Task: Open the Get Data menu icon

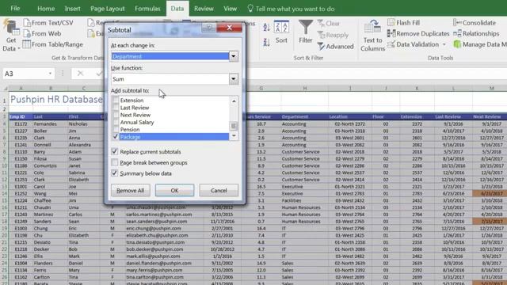Action: coord(11,28)
